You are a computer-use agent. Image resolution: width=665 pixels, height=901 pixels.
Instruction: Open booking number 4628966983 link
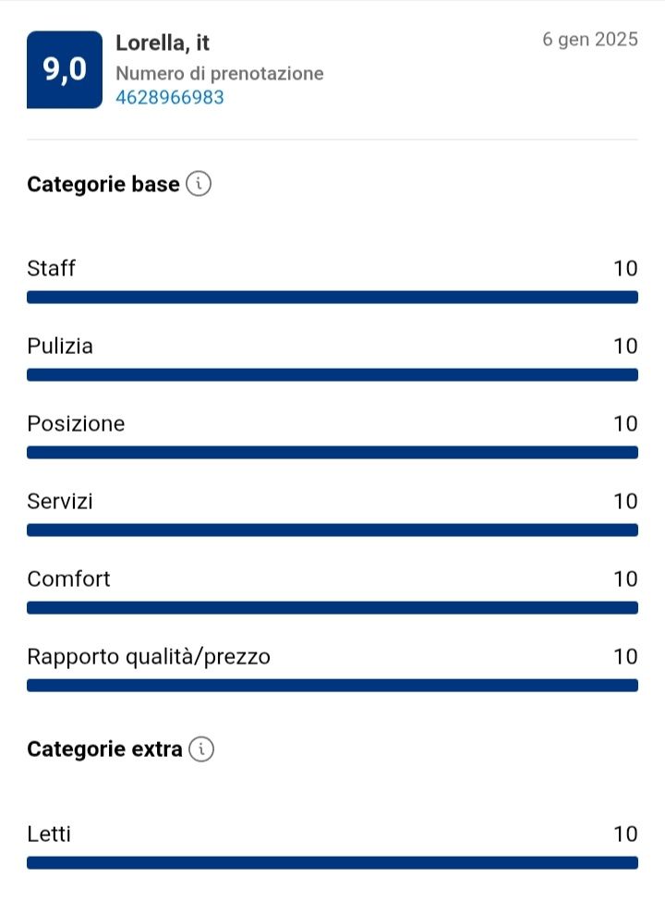170,97
